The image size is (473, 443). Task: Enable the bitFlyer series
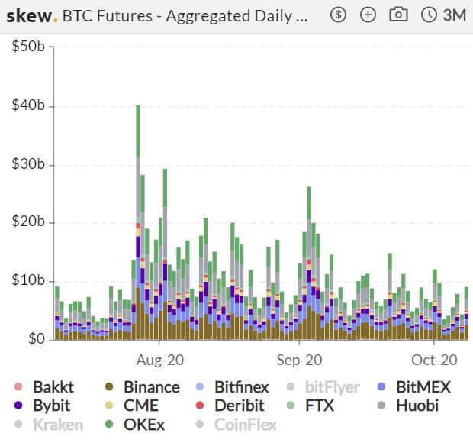click(323, 386)
